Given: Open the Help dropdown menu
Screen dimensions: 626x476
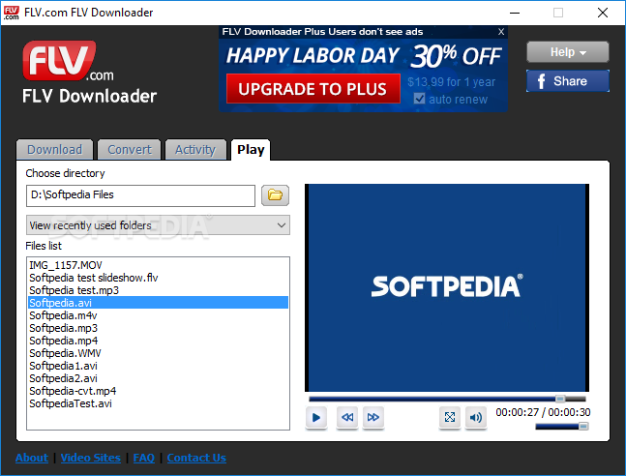Looking at the screenshot, I should tap(568, 52).
